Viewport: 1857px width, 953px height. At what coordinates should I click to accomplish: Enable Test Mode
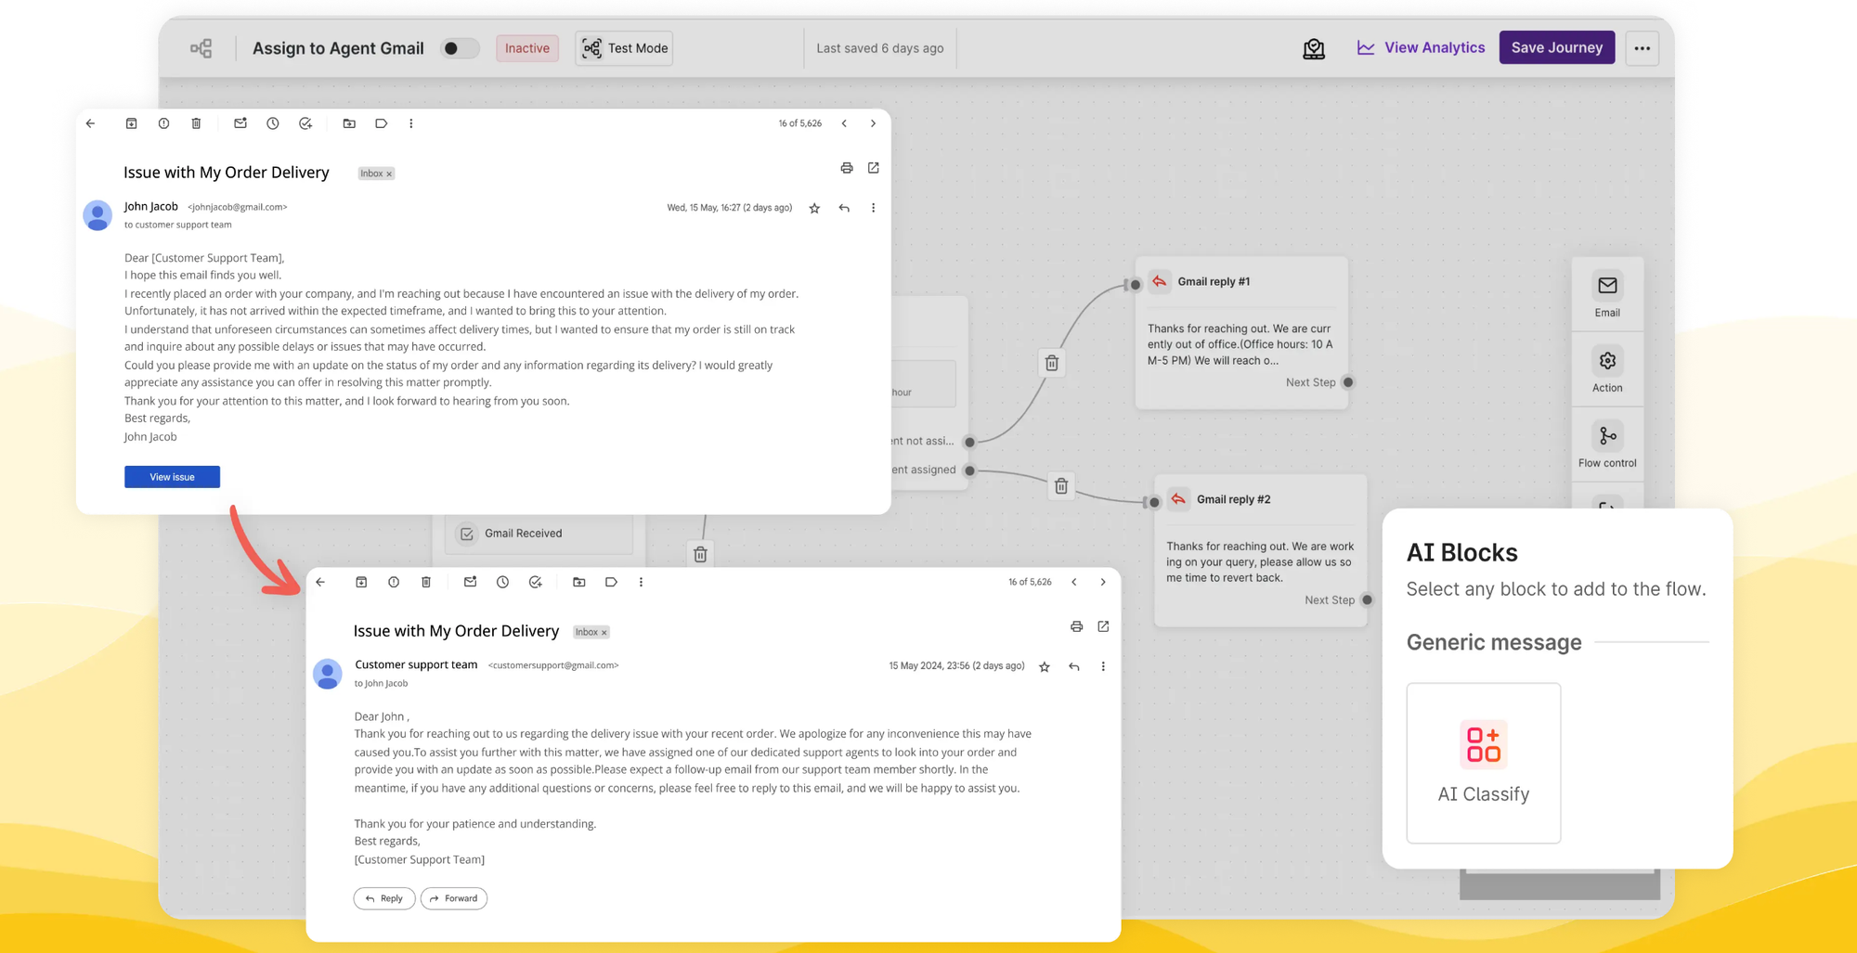tap(623, 47)
